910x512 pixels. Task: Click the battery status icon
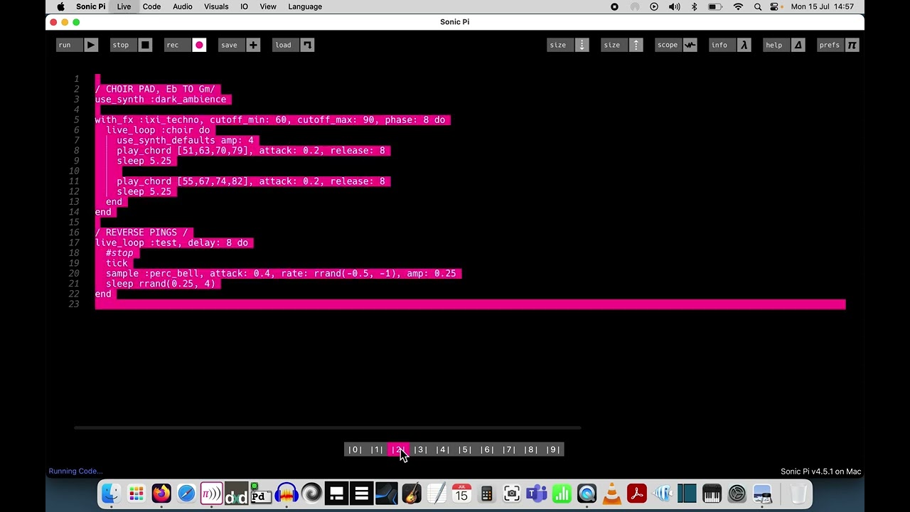click(715, 6)
